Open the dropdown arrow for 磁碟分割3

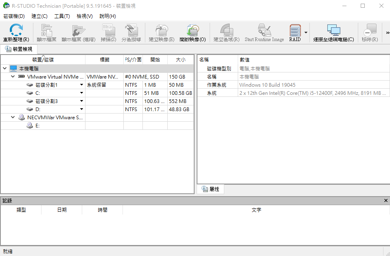pos(81,101)
